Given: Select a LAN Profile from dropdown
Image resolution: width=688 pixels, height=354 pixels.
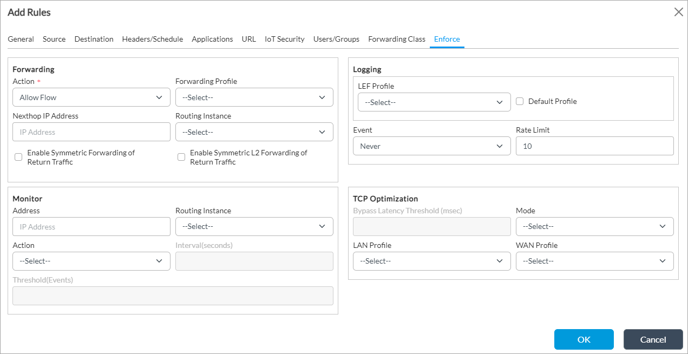Looking at the screenshot, I should click(431, 261).
